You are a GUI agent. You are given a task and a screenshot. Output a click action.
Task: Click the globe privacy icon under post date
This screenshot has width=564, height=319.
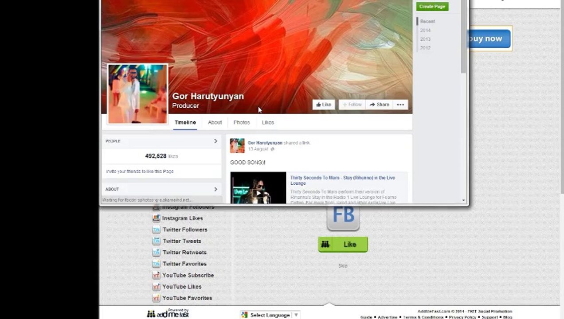(x=272, y=149)
